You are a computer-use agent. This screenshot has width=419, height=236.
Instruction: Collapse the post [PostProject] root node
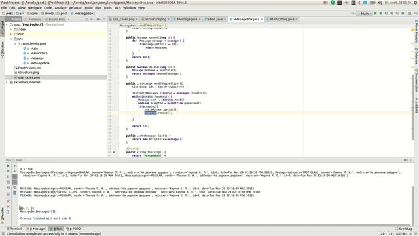7,24
